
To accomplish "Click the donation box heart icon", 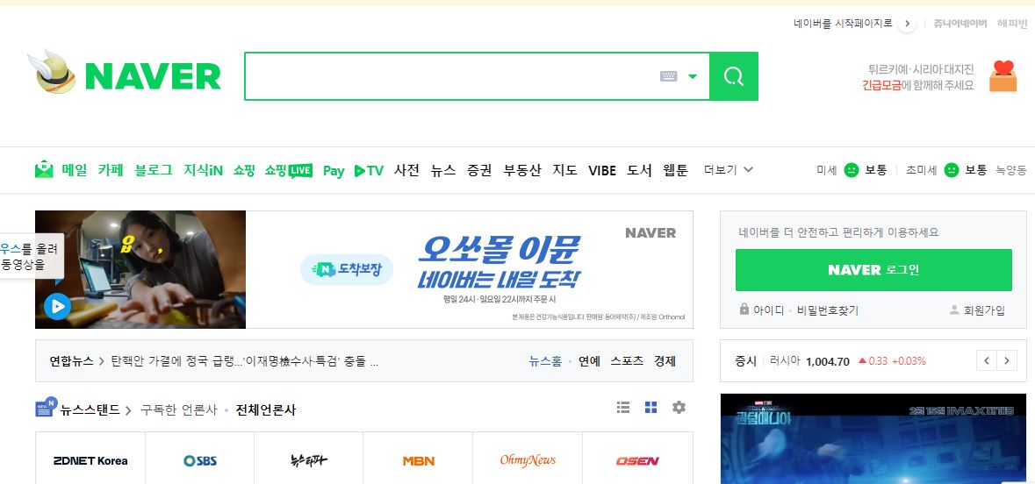I will [x=1003, y=75].
